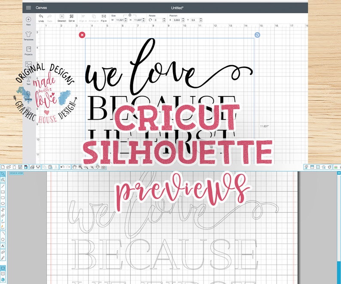Screen dimensions: 341x284
Task: Toggle the size aspect ratio lock
Action: 130,15
